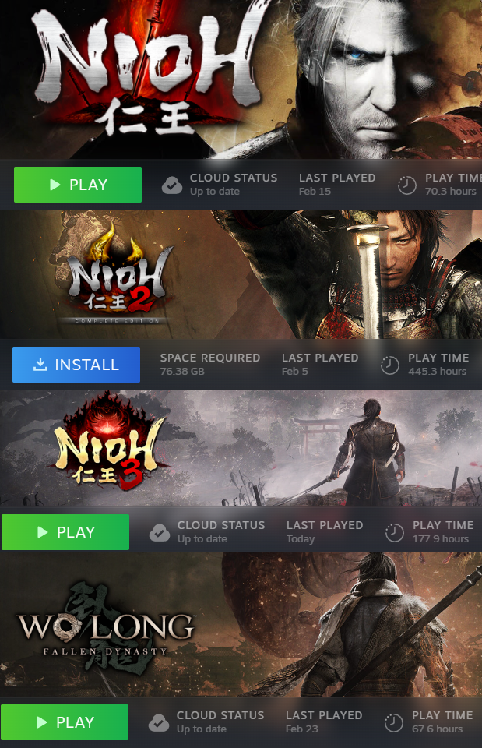The image size is (482, 748).
Task: Open the Nioh banner artwork
Action: 241,79
